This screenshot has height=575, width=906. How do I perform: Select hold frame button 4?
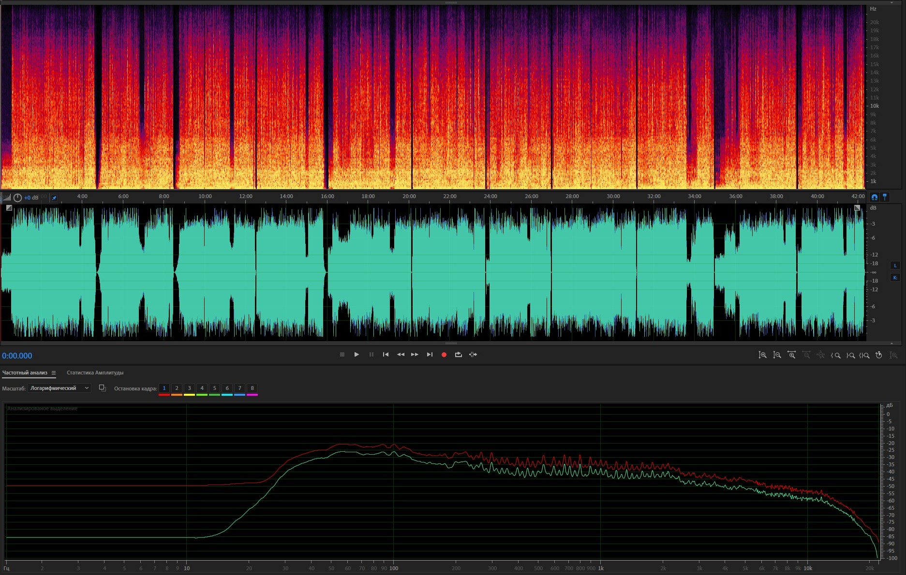(x=202, y=388)
